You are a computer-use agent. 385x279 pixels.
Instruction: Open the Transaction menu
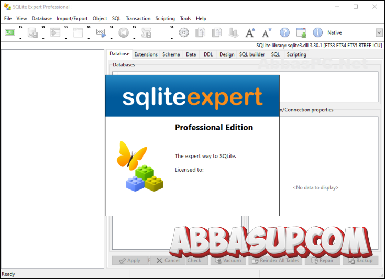pos(138,19)
